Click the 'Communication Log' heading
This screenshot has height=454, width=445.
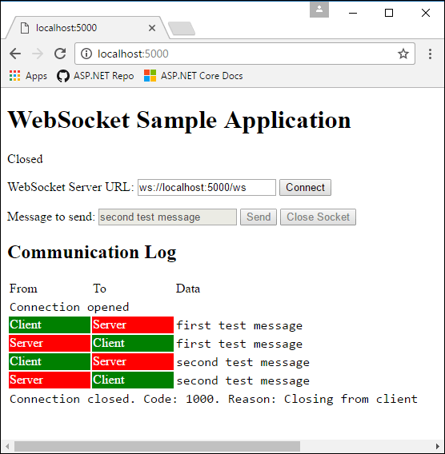[92, 252]
